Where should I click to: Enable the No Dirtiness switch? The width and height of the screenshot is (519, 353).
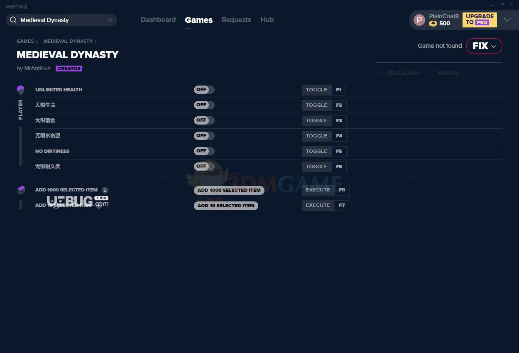click(204, 151)
